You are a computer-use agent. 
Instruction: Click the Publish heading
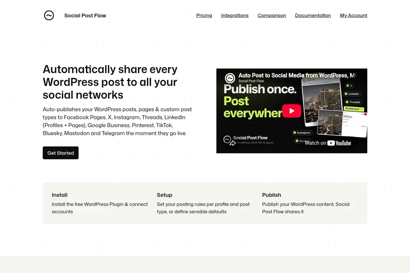tap(272, 195)
